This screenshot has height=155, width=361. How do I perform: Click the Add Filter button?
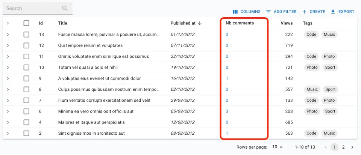(281, 12)
